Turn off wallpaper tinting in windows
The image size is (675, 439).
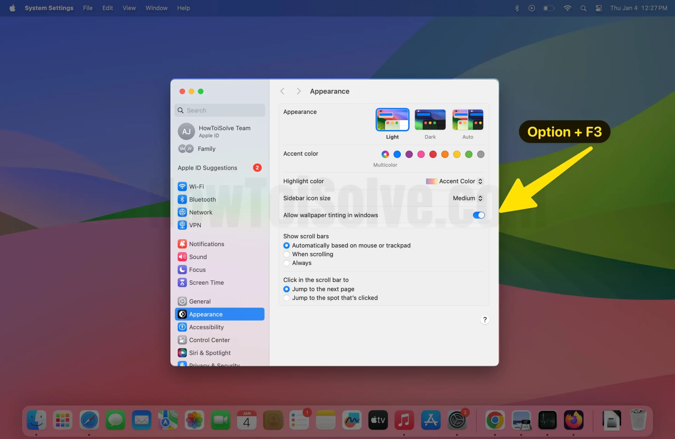[479, 215]
